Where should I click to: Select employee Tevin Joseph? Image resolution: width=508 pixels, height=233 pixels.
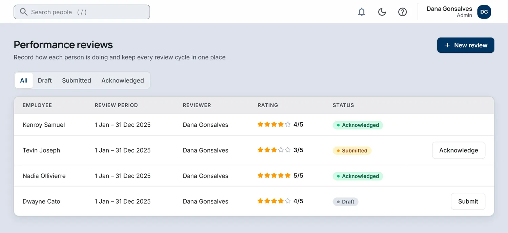click(41, 150)
